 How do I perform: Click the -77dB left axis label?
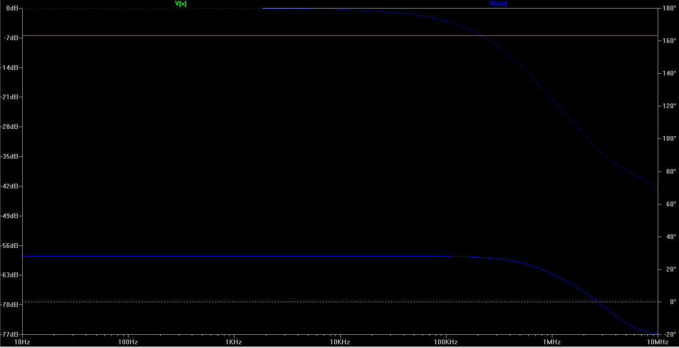click(x=10, y=334)
